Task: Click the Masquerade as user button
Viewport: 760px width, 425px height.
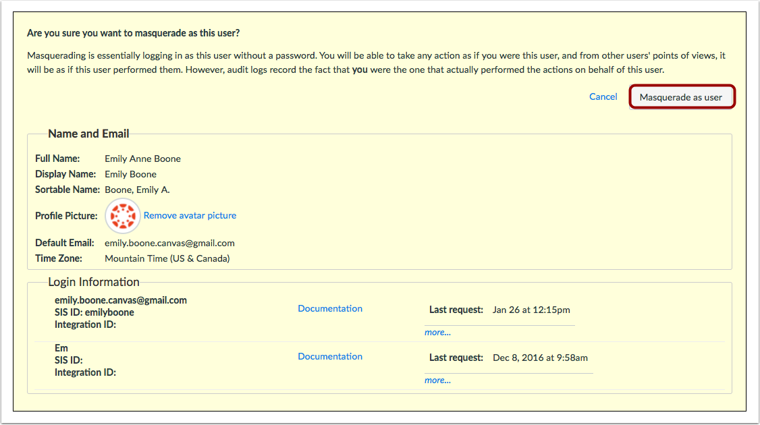Action: coord(681,97)
